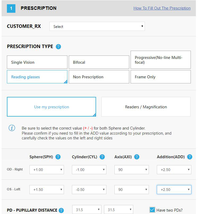Open OD Right Sphere dropdown showing +1.00
Image resolution: width=198 pixels, height=214 pixels.
47,170
